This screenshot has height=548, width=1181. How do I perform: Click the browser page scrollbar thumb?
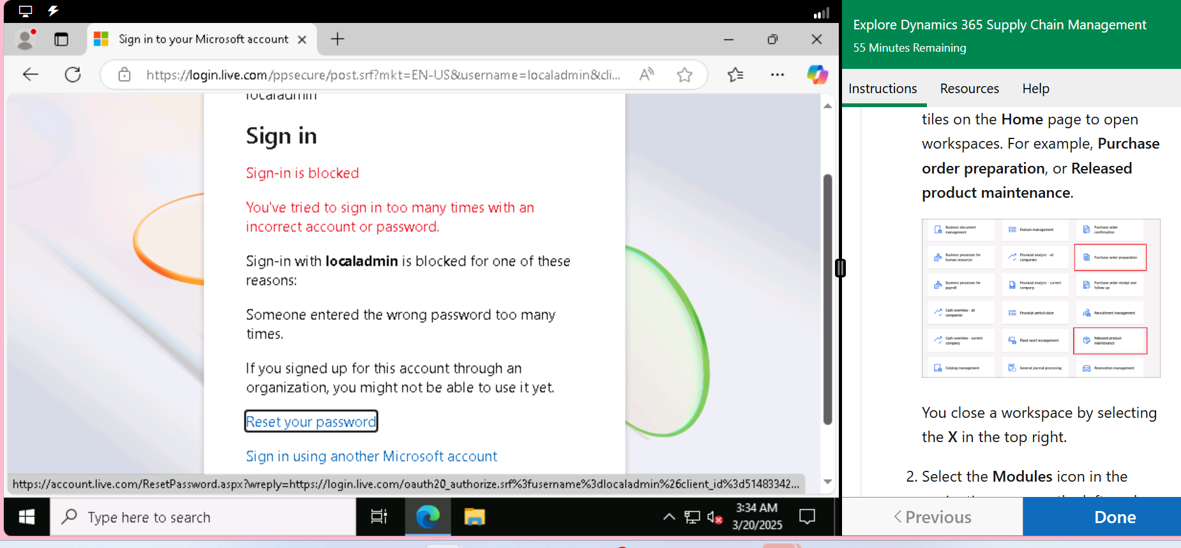[827, 299]
